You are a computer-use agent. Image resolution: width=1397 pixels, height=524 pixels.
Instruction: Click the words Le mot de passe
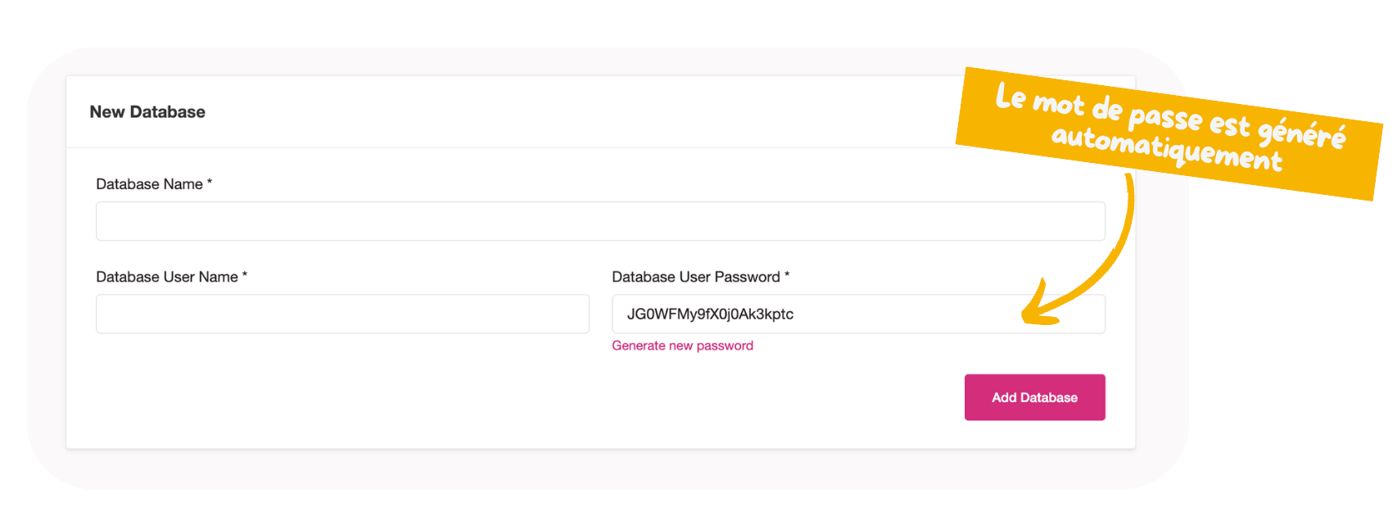[1097, 108]
